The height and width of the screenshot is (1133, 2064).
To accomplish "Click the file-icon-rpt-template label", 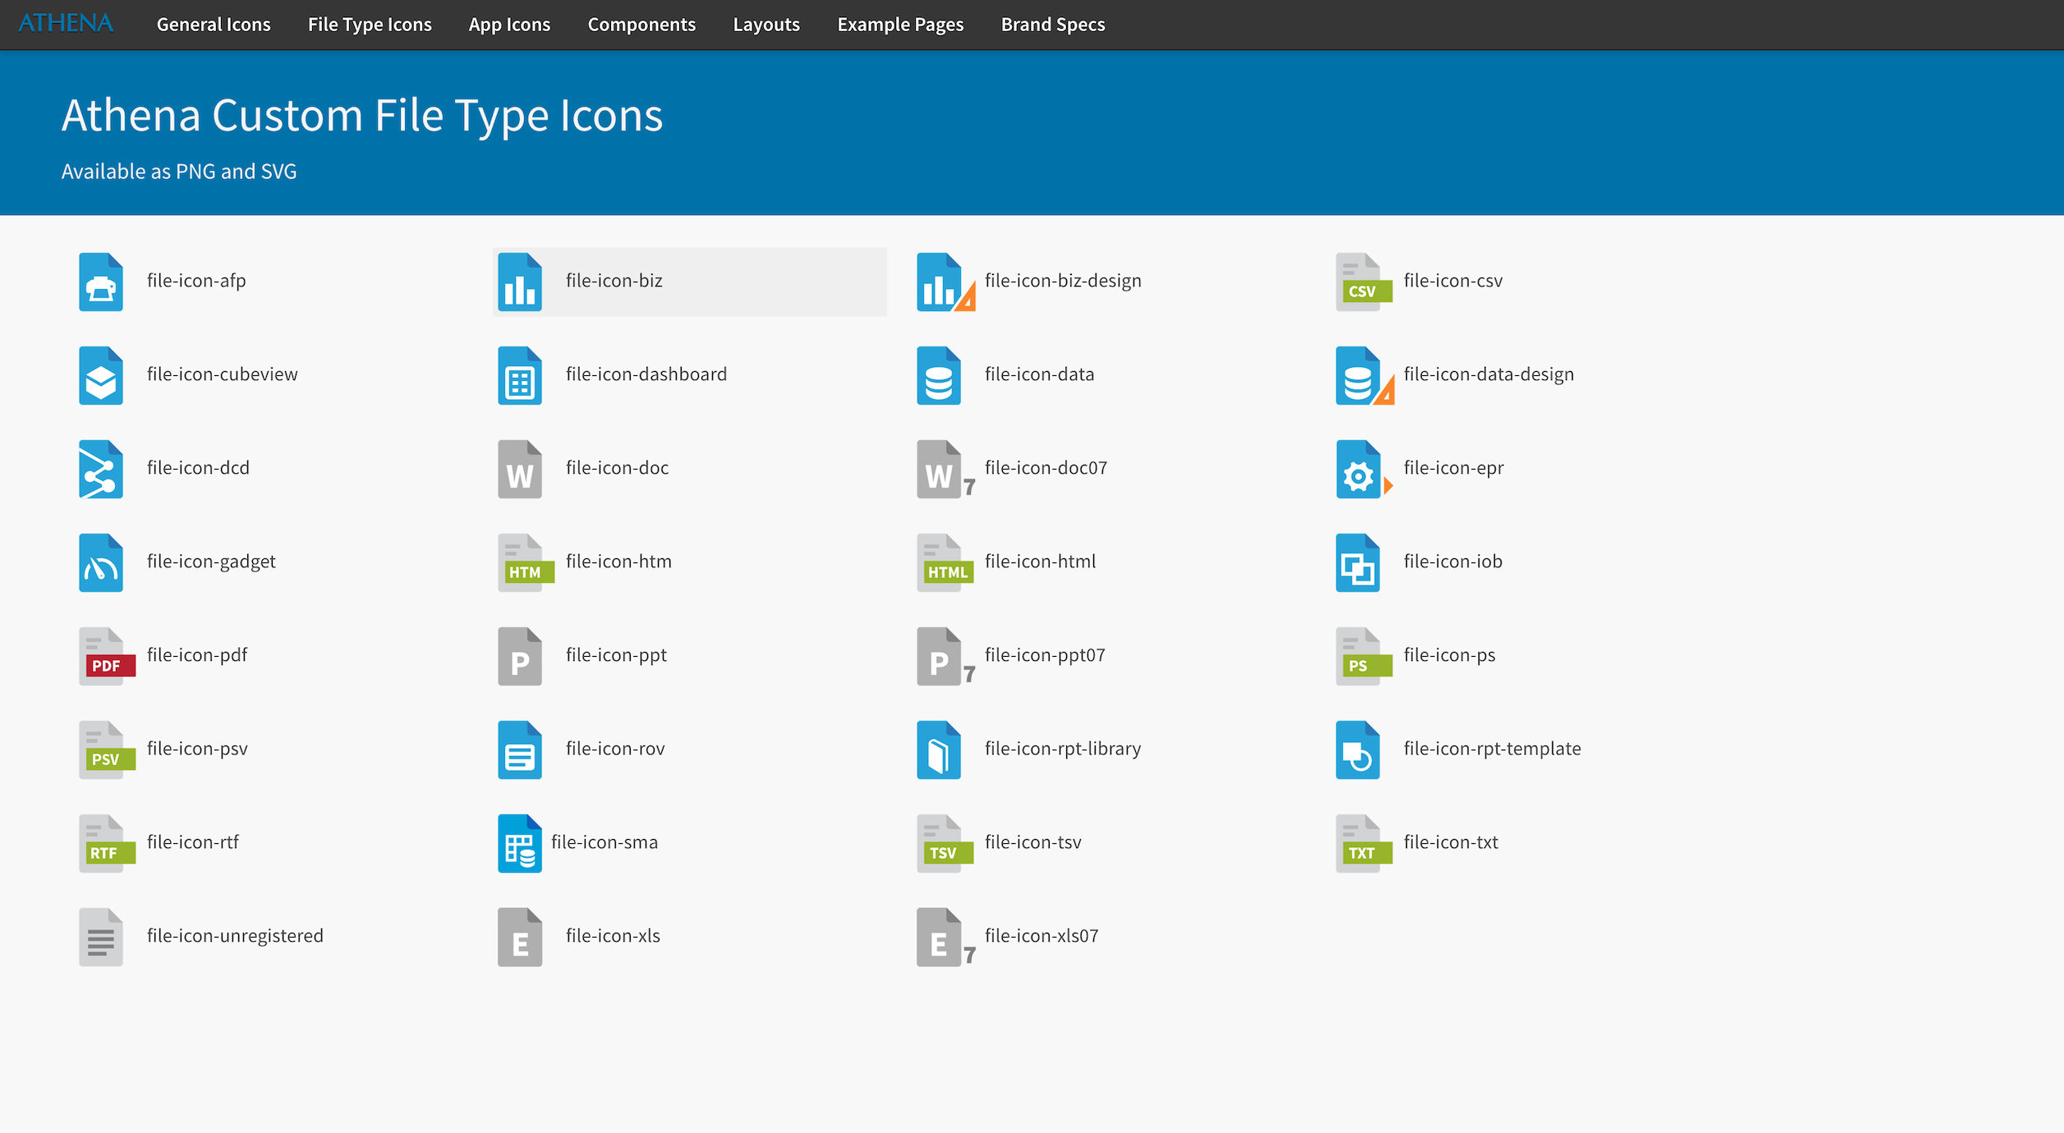I will (x=1492, y=749).
